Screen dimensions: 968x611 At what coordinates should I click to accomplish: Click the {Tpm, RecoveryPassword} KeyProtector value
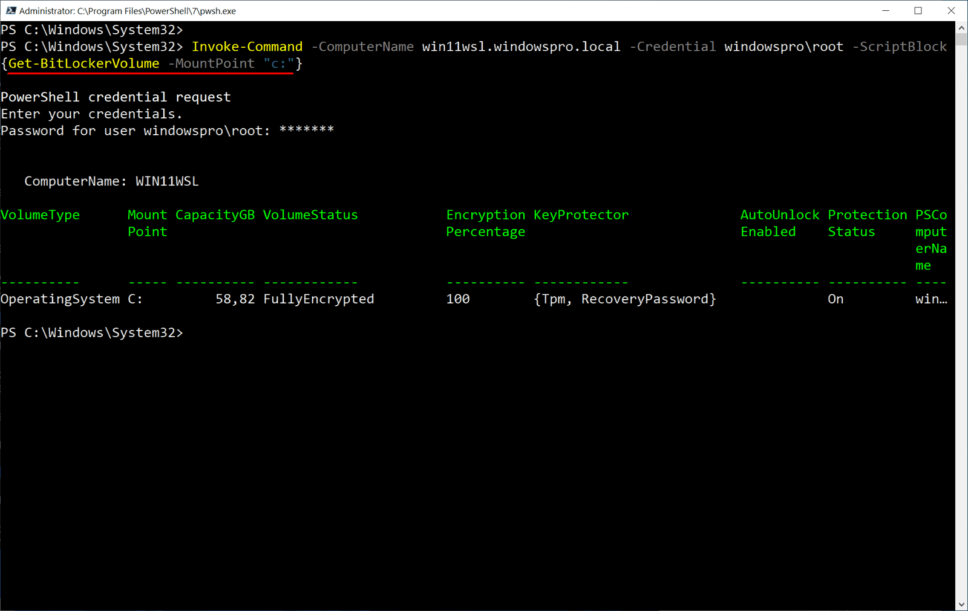625,299
